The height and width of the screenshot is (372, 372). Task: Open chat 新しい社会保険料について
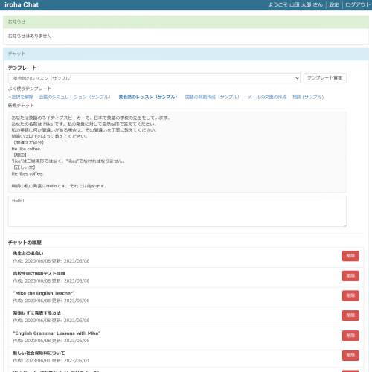click(39, 353)
